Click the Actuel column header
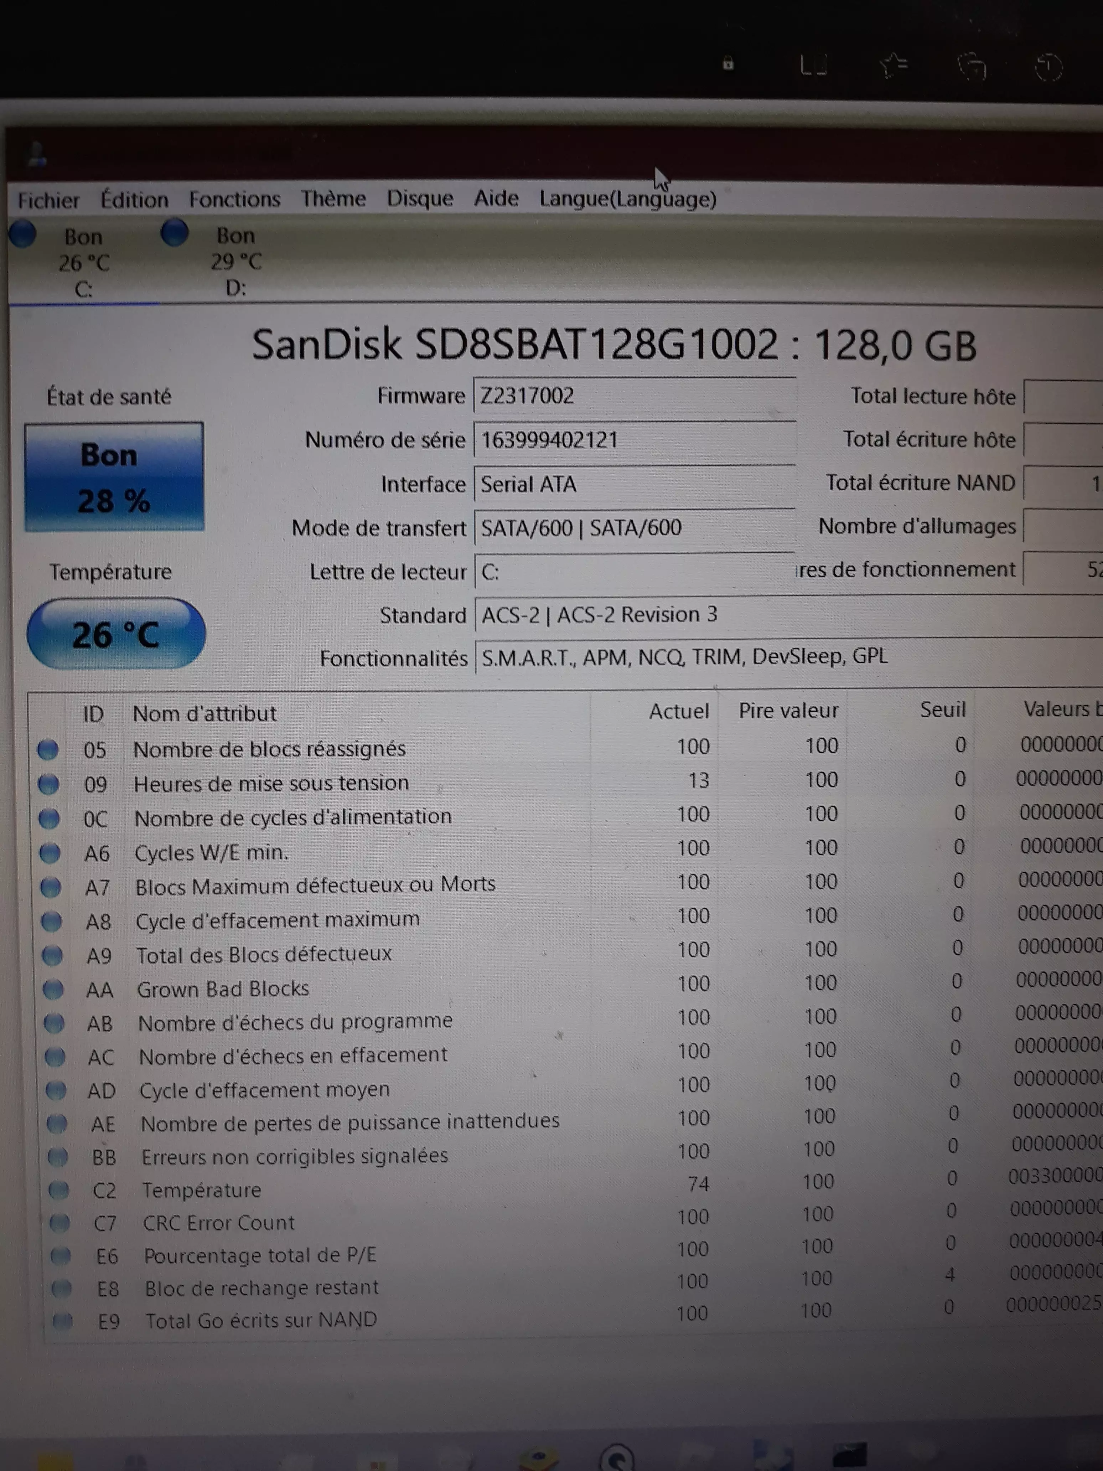This screenshot has width=1103, height=1471. (x=679, y=711)
